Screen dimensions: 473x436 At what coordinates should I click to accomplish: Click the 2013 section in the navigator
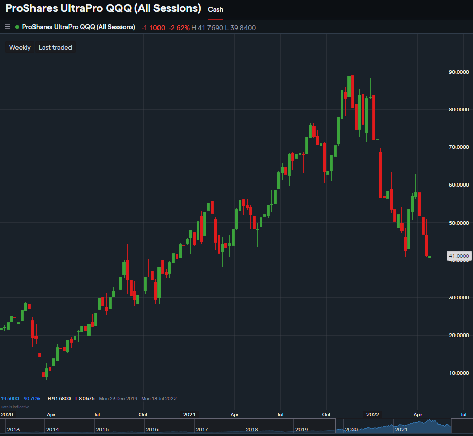14,429
